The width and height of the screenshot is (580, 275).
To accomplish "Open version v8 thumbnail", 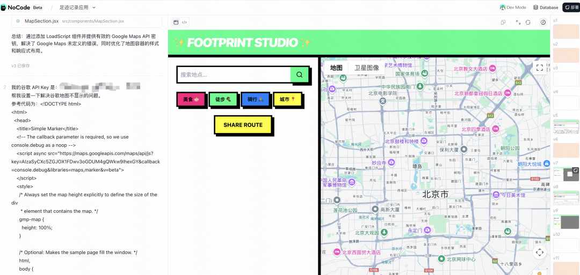I will point(566,197).
